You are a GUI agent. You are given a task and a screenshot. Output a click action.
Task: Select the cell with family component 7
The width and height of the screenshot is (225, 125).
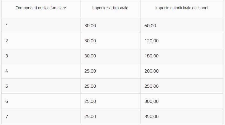click(x=7, y=116)
